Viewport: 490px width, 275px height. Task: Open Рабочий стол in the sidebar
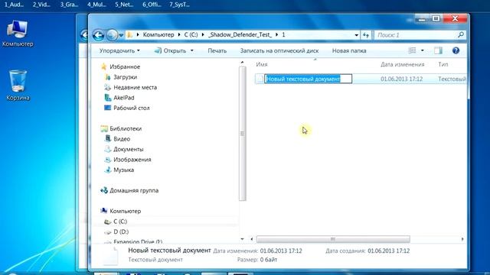131,108
